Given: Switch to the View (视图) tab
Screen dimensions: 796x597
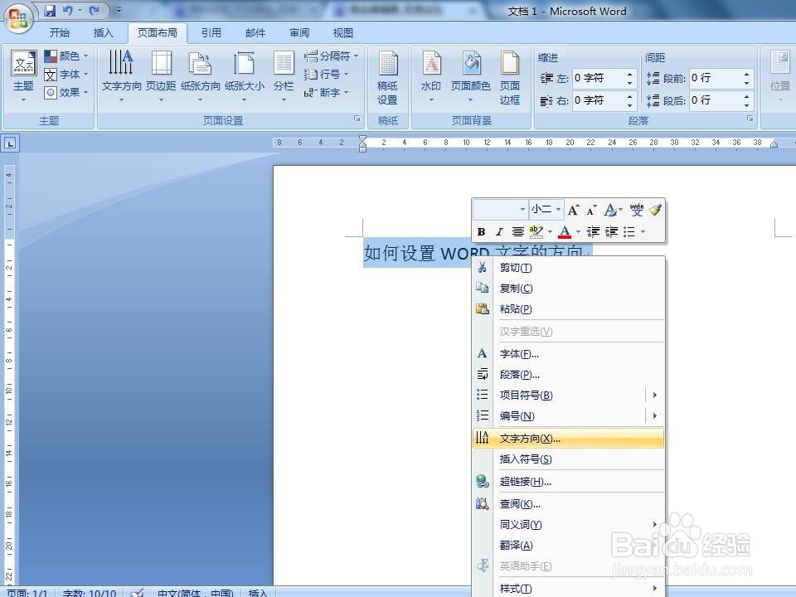Looking at the screenshot, I should tap(342, 33).
